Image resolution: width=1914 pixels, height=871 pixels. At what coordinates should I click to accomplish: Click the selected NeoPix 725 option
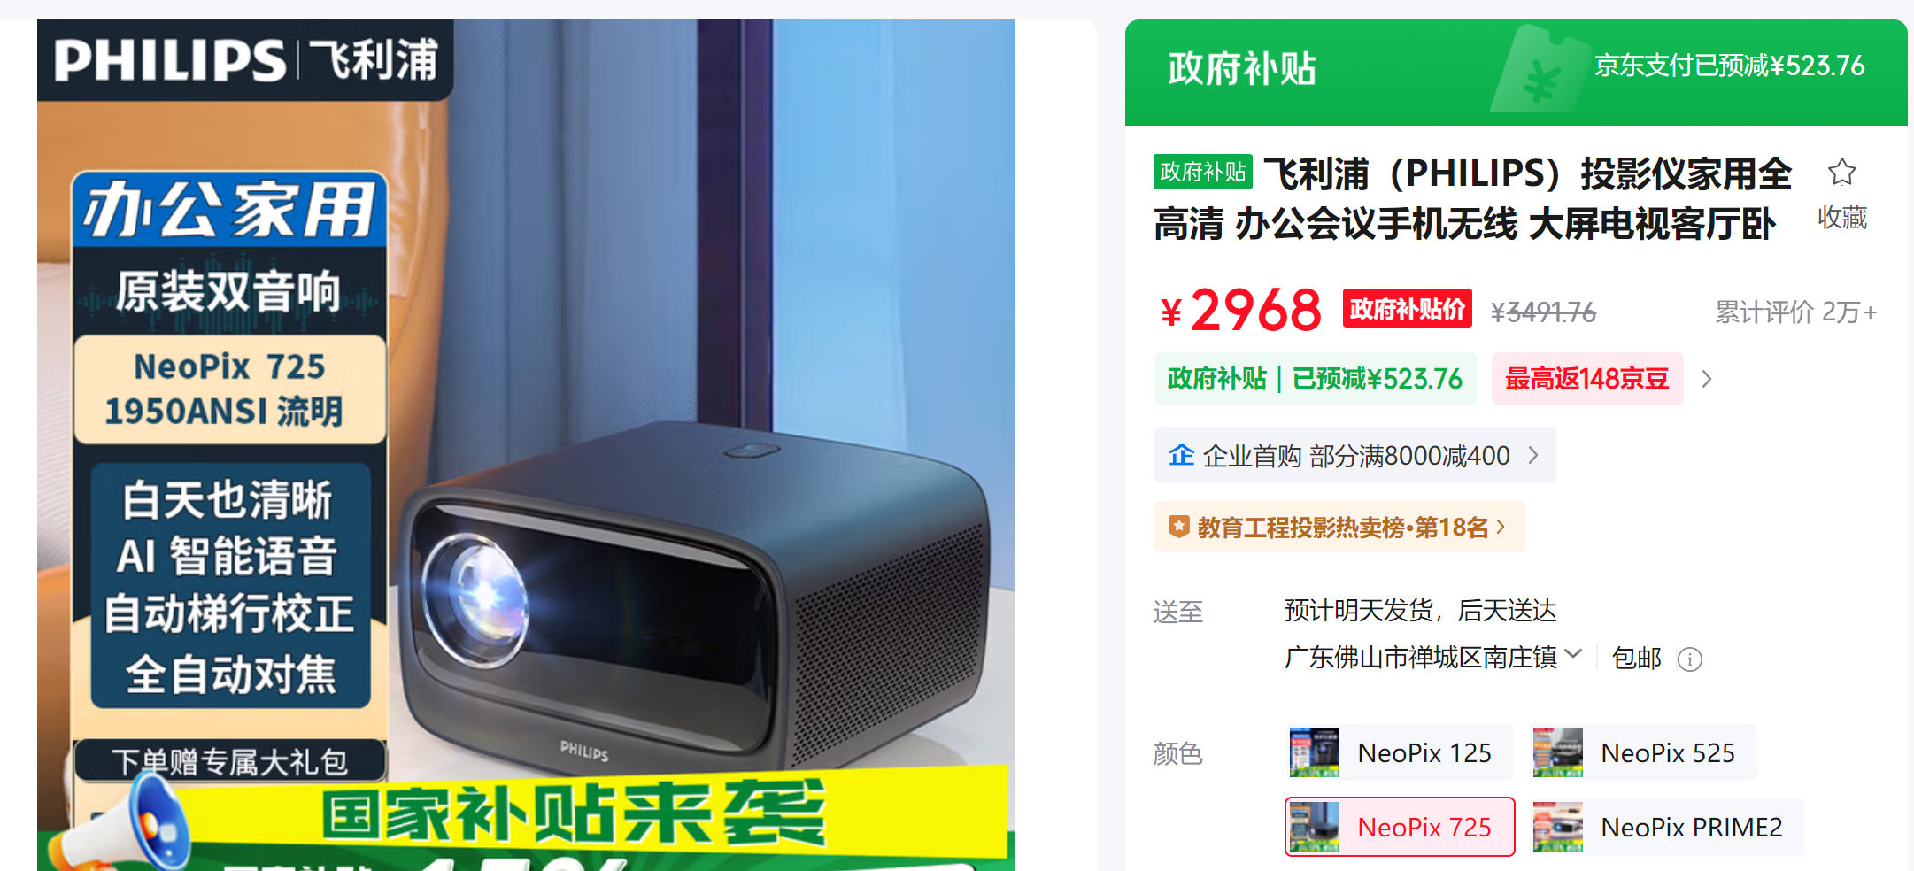1400,827
